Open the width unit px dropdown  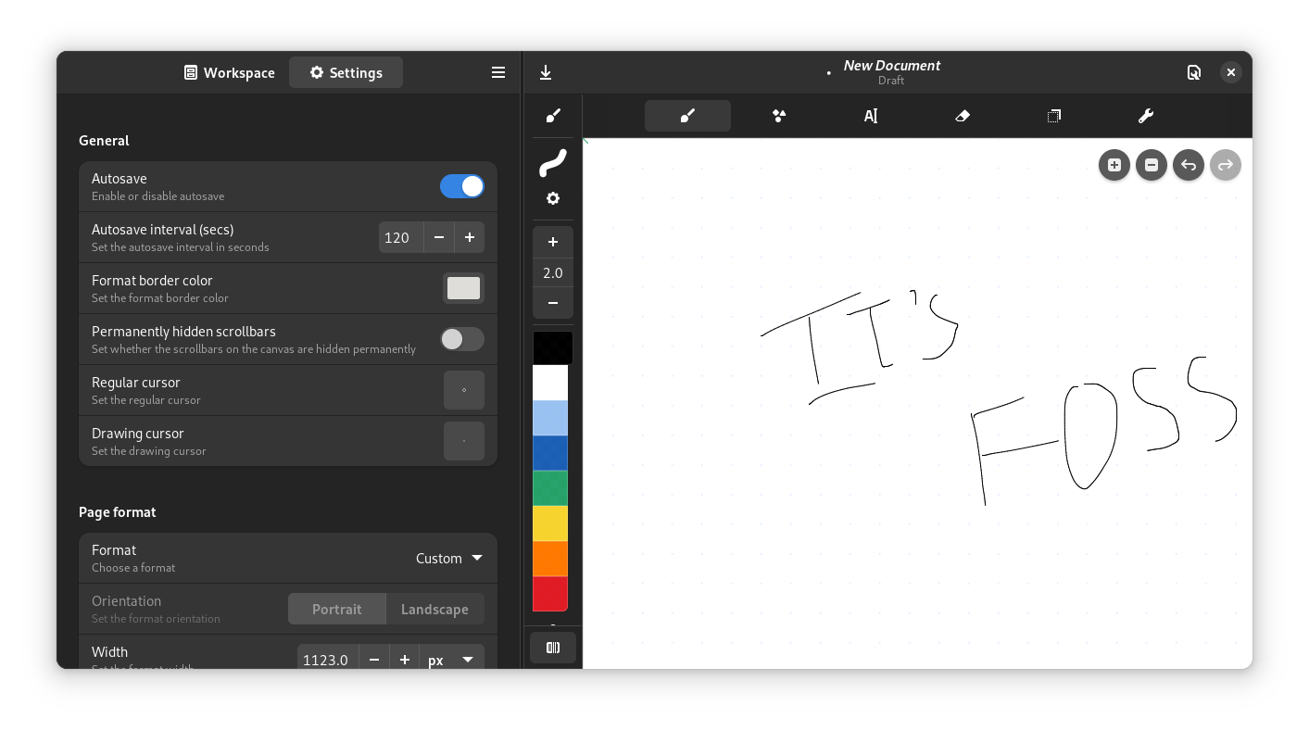451,660
